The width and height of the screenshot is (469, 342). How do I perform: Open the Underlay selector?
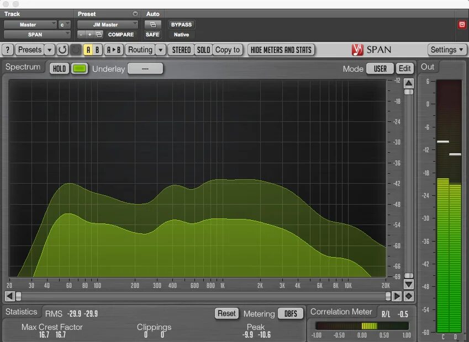(145, 69)
